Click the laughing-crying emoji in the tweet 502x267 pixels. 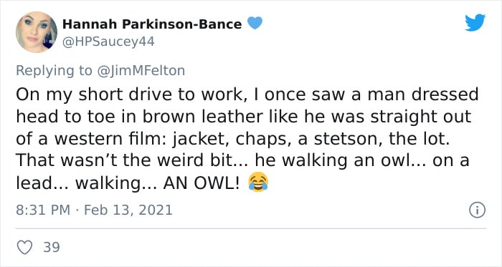click(x=258, y=182)
